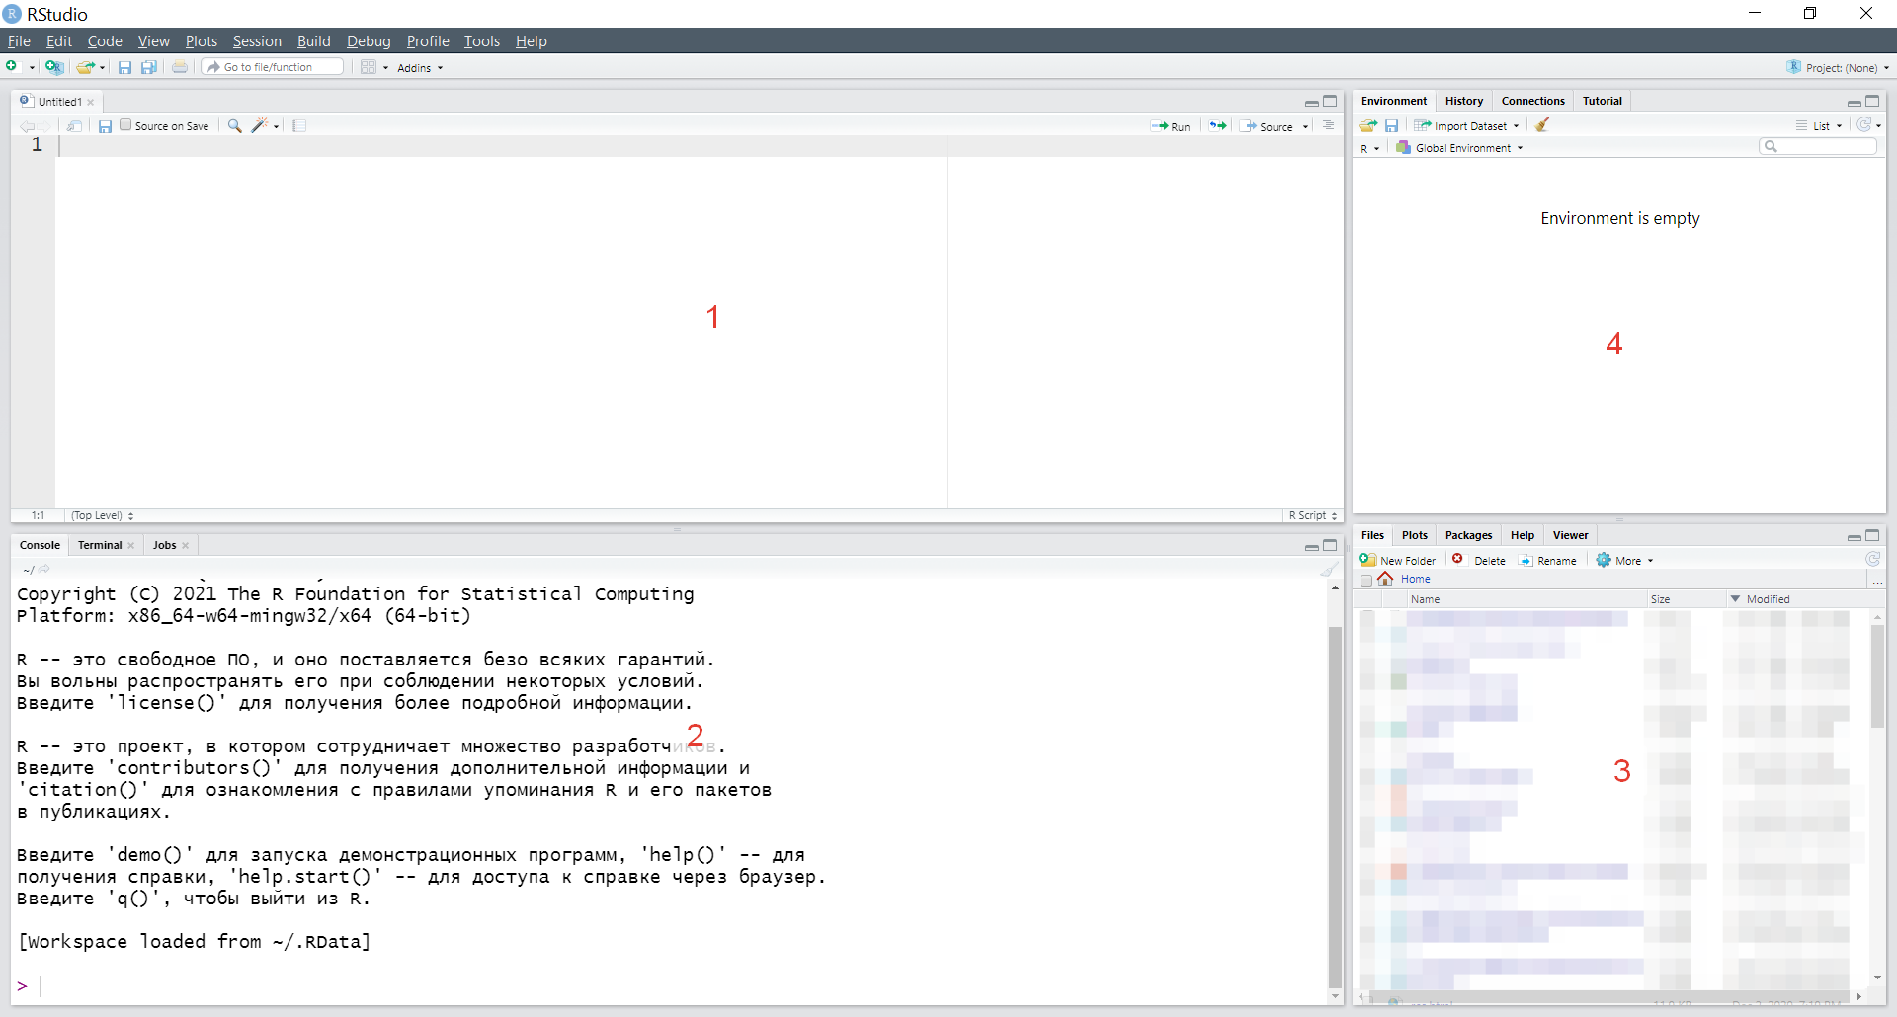Viewport: 1897px width, 1017px height.
Task: Refresh the Environment pane
Action: 1863,125
